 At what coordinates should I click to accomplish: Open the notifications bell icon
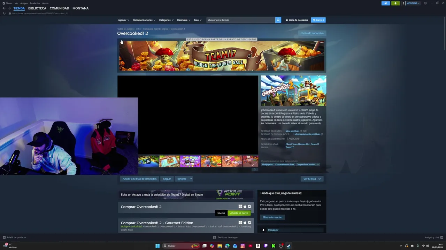[x=395, y=3]
